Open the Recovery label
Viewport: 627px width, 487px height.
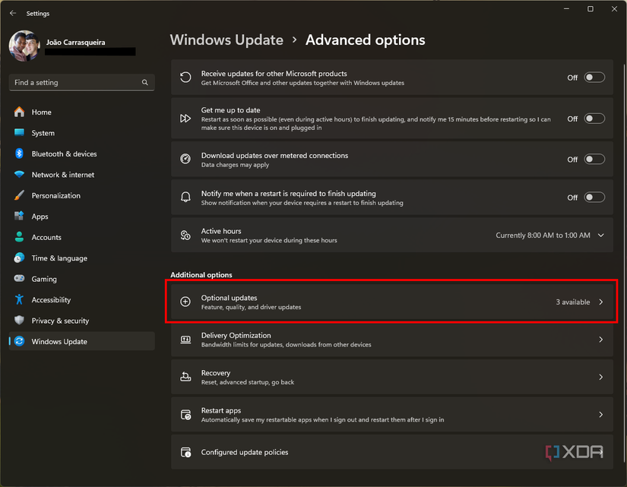(216, 373)
